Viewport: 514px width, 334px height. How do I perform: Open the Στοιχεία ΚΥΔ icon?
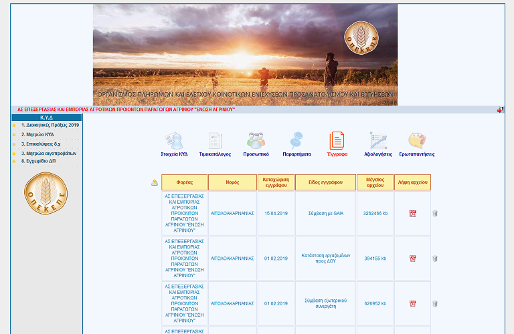pyautogui.click(x=174, y=141)
